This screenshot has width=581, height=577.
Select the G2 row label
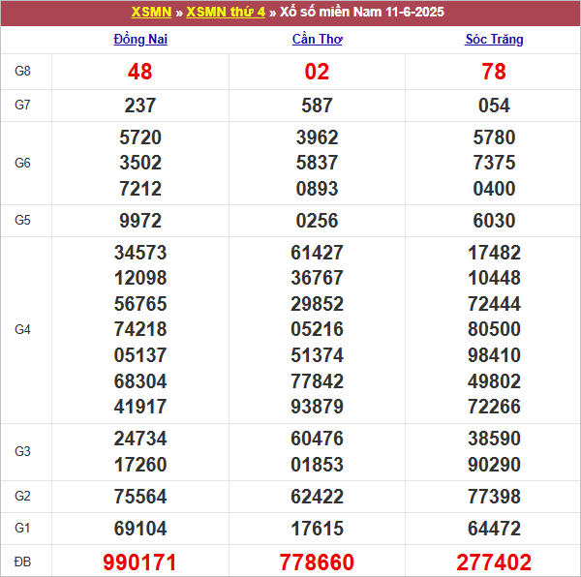[22, 496]
